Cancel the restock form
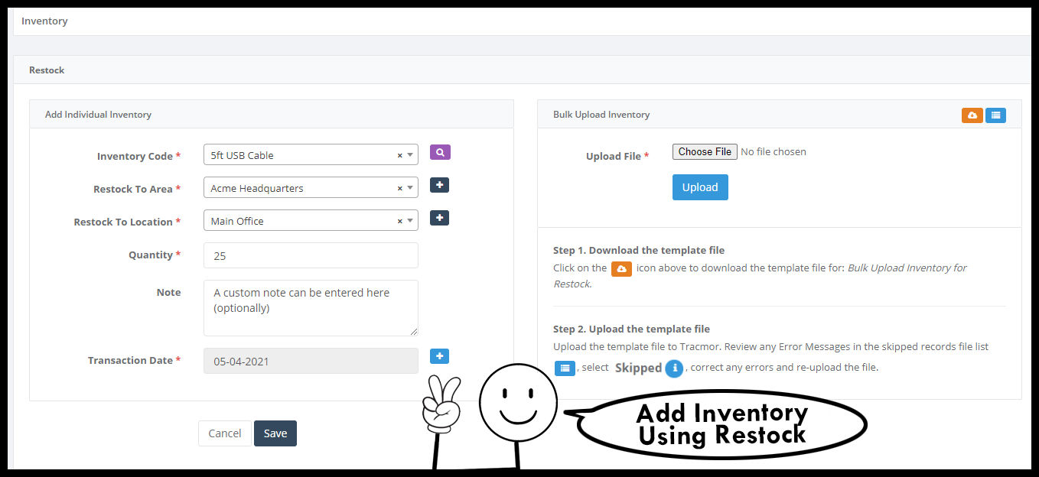This screenshot has height=477, width=1039. 225,433
